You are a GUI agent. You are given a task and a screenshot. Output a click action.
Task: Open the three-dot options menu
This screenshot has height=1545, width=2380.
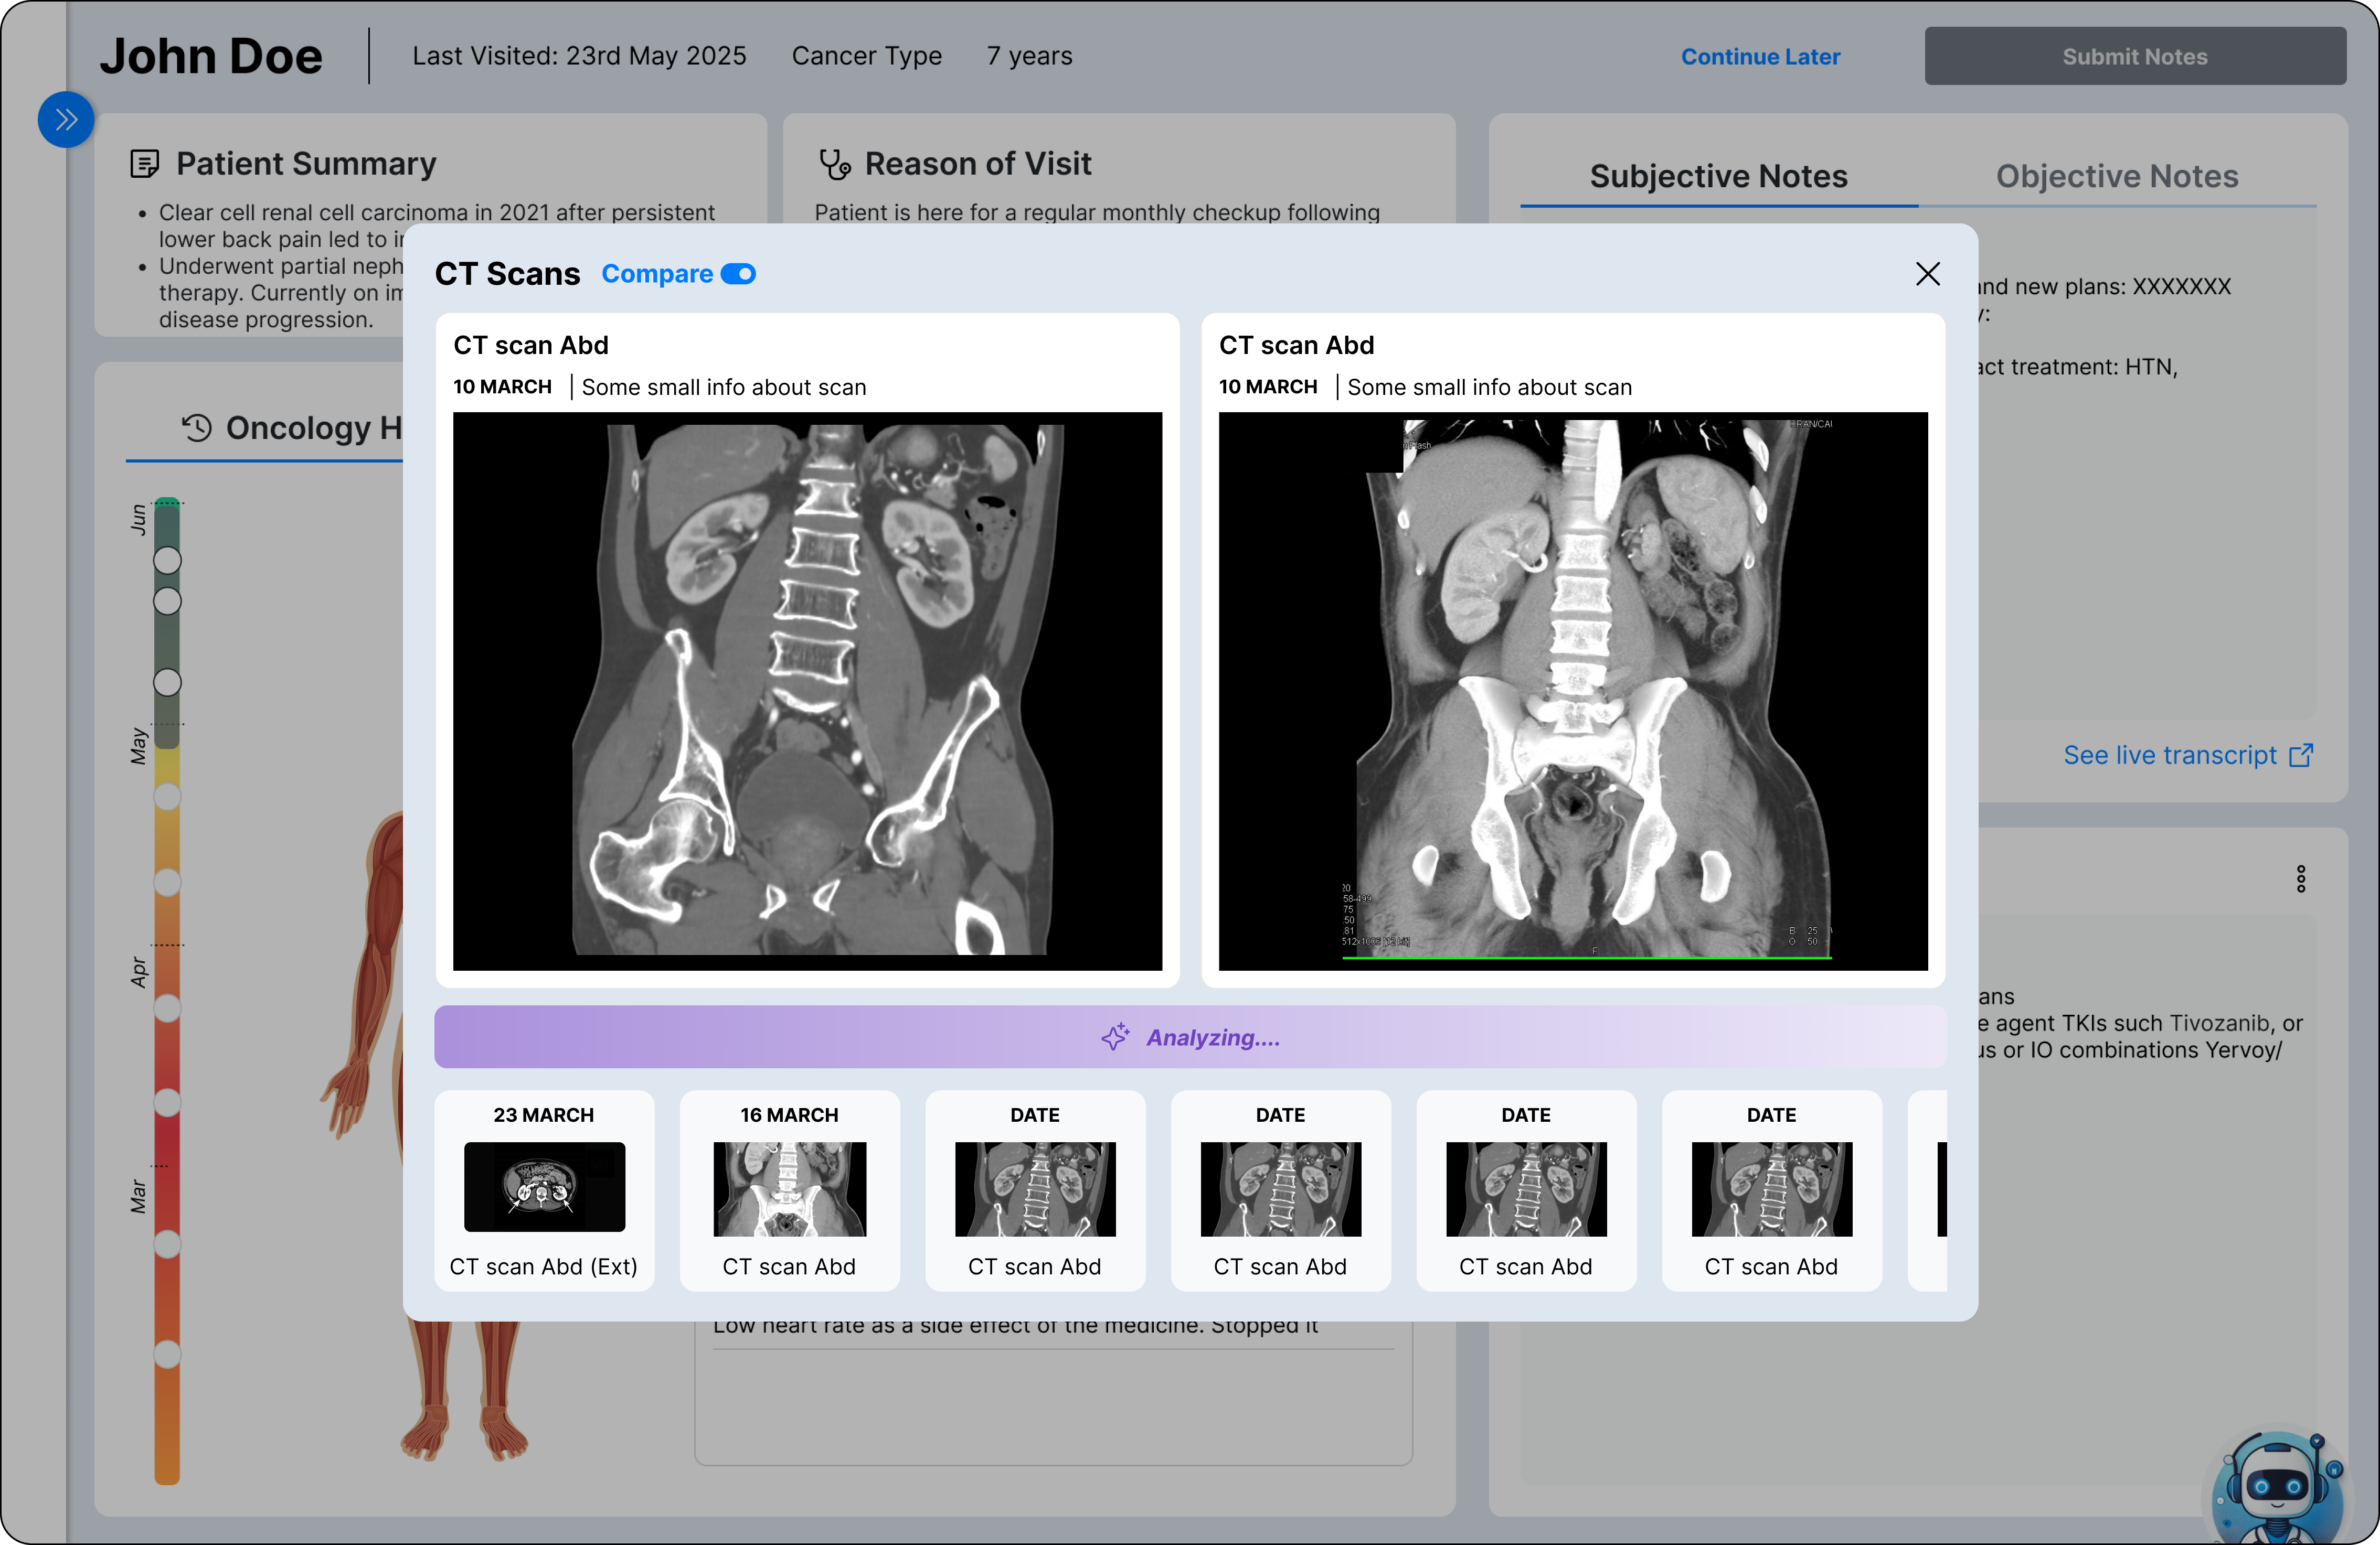(x=2300, y=878)
